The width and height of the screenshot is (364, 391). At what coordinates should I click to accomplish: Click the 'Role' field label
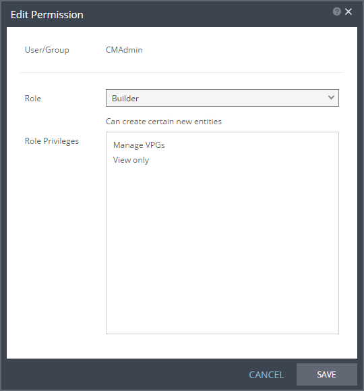pyautogui.click(x=33, y=98)
